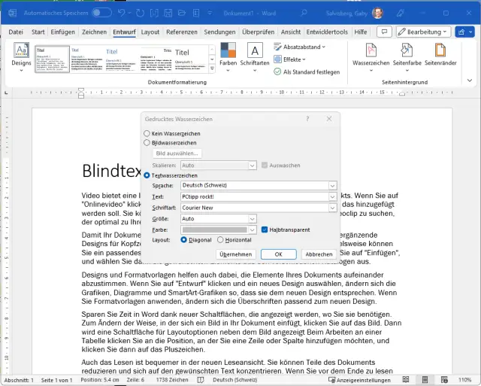Open the Sprache Deutsch (Schweiz) dropdown
The image size is (481, 386).
coord(332,185)
